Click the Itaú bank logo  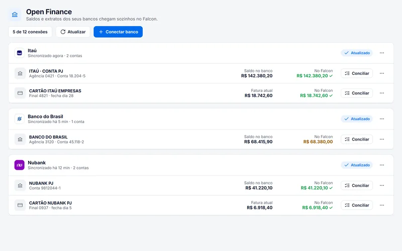pyautogui.click(x=20, y=53)
